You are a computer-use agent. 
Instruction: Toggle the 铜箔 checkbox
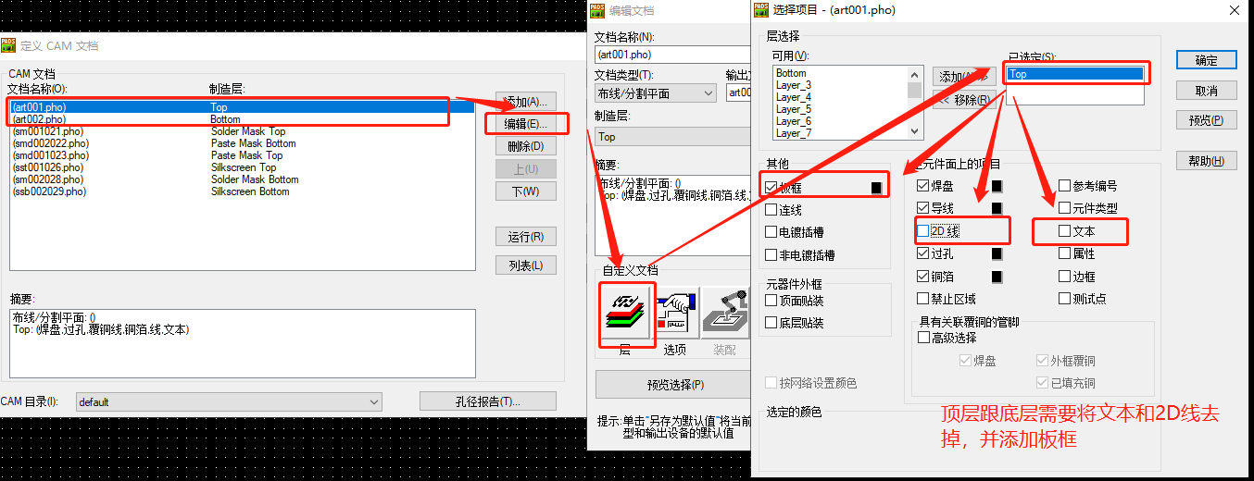click(x=922, y=276)
